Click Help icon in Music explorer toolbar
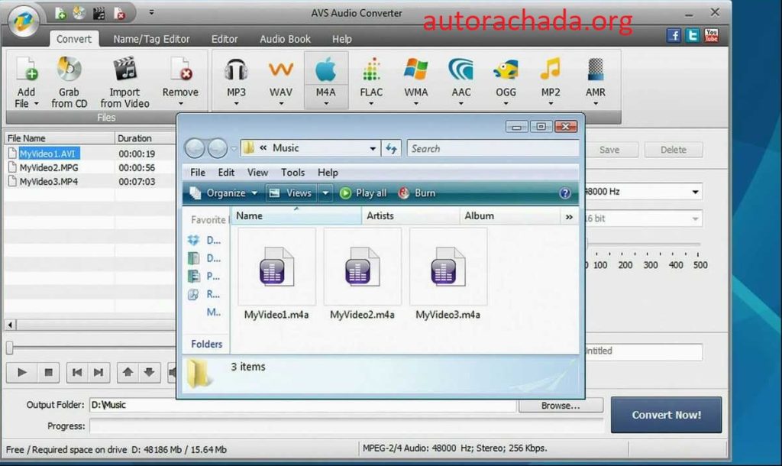Viewport: 782px width, 466px height. click(x=564, y=193)
